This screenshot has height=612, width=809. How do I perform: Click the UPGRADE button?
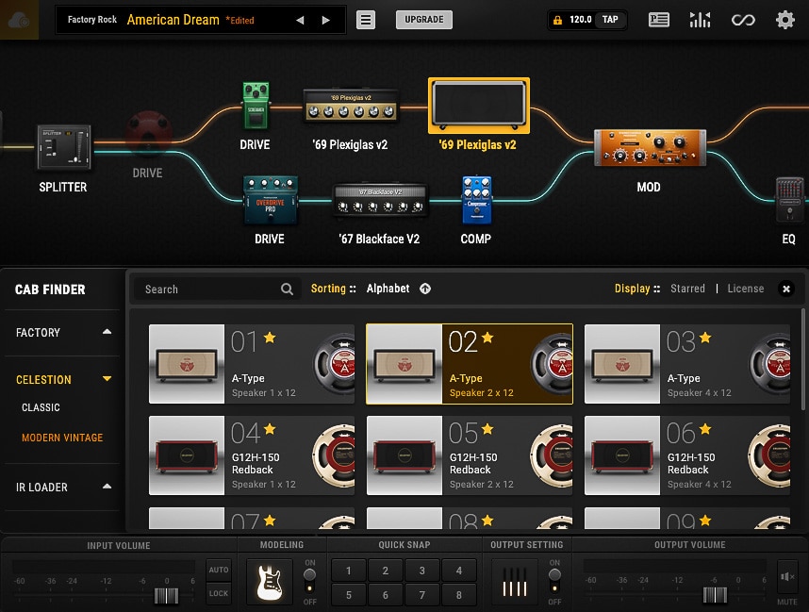(x=423, y=19)
